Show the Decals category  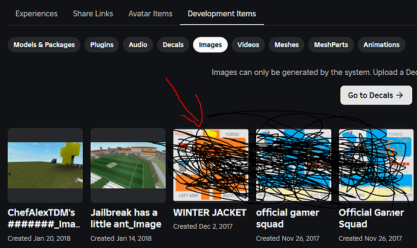(x=173, y=45)
